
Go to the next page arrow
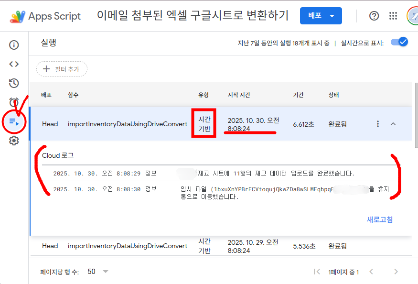396,272
